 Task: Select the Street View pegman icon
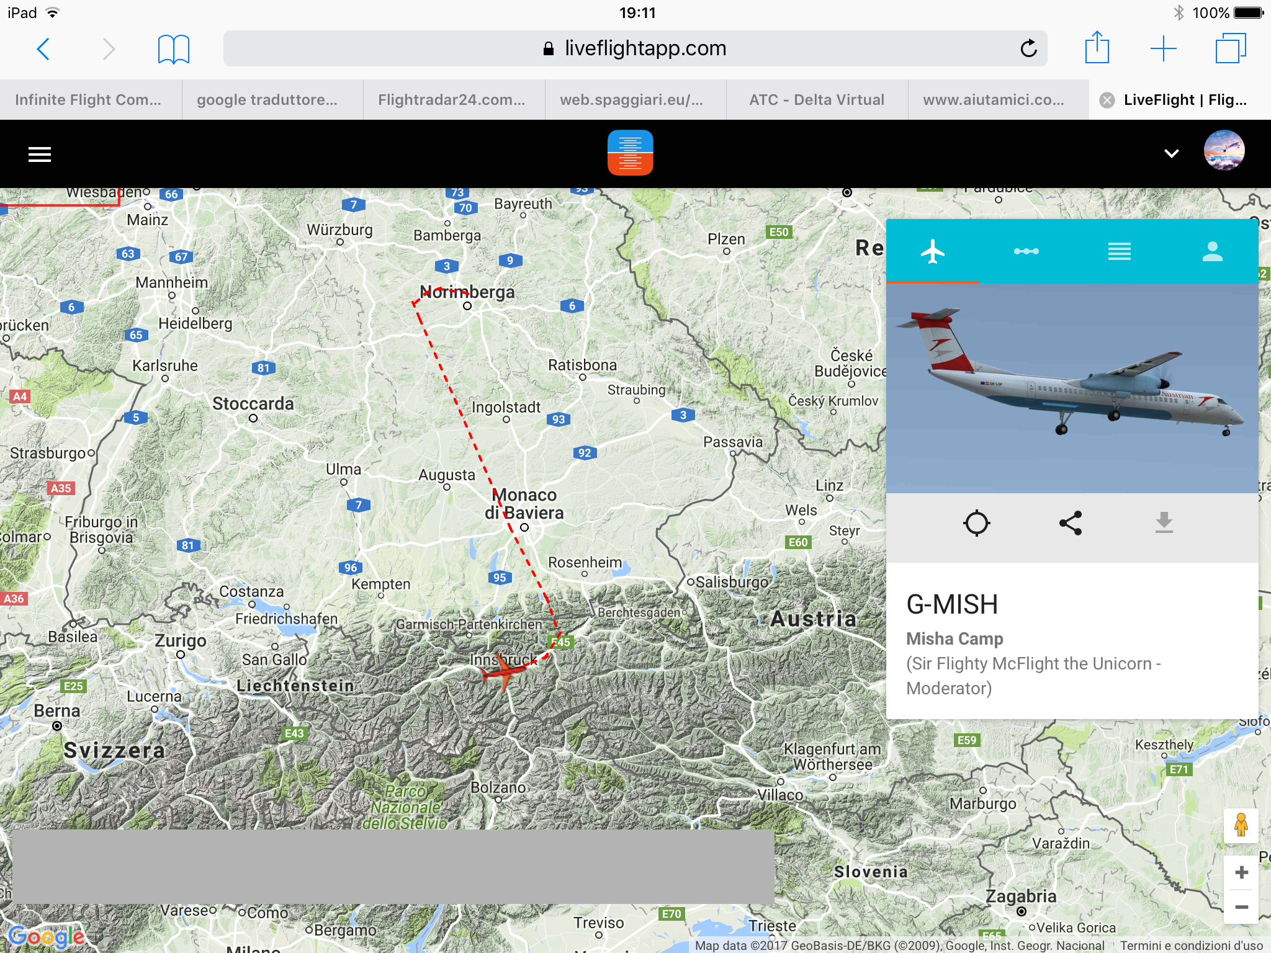pos(1241,825)
